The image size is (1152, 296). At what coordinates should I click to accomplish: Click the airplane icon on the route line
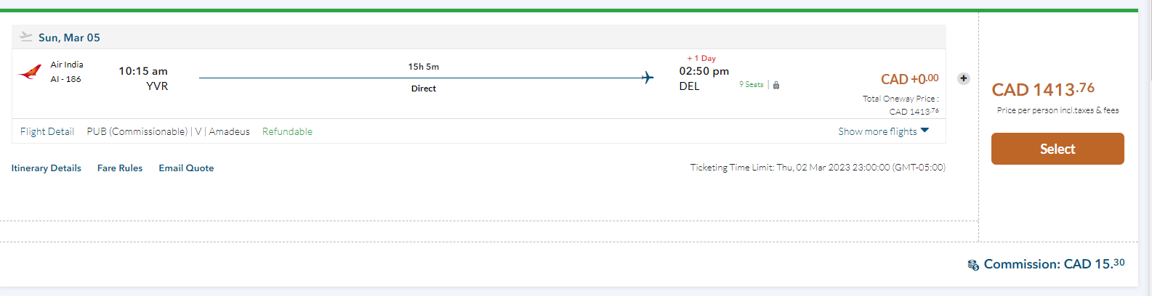(x=648, y=78)
